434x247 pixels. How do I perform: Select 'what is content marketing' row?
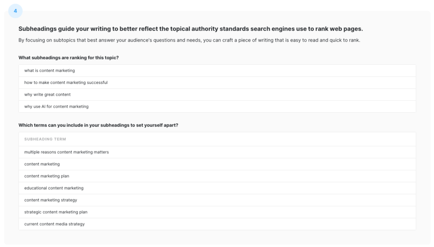(x=217, y=70)
